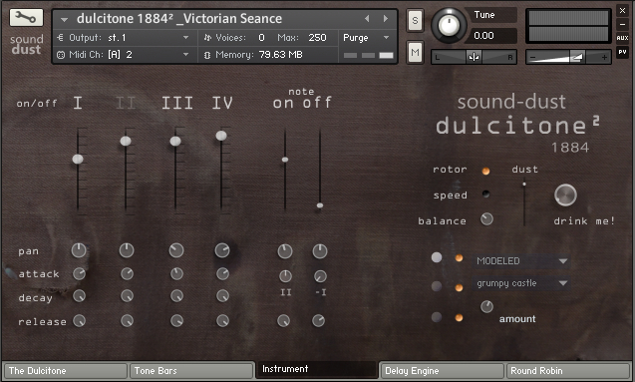Open the instrument name dropdown menu
The width and height of the screenshot is (635, 382).
click(x=64, y=19)
